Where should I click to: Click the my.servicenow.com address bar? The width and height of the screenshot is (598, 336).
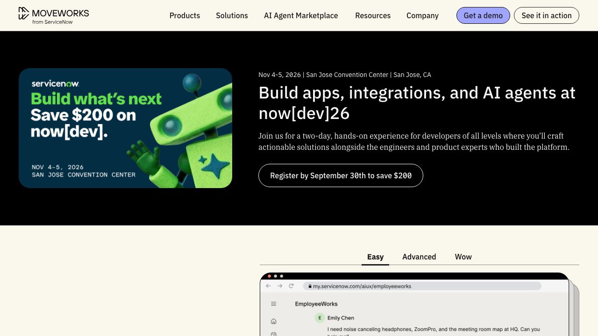coord(422,286)
